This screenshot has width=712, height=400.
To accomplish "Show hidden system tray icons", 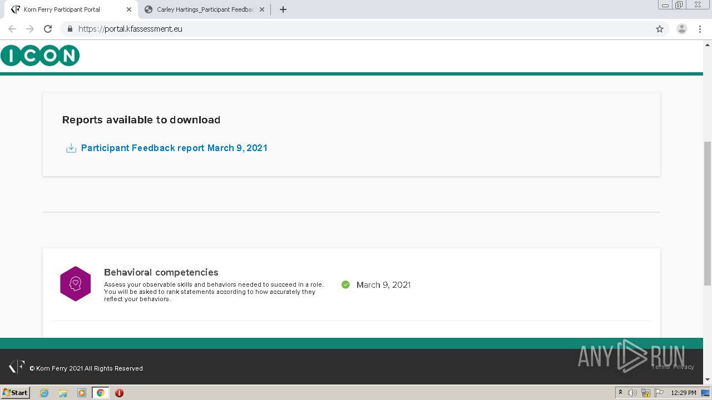I will (x=621, y=392).
